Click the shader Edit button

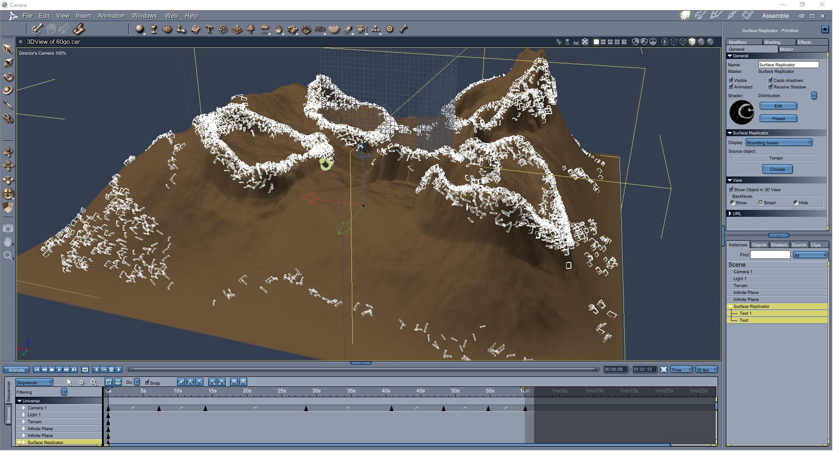778,106
